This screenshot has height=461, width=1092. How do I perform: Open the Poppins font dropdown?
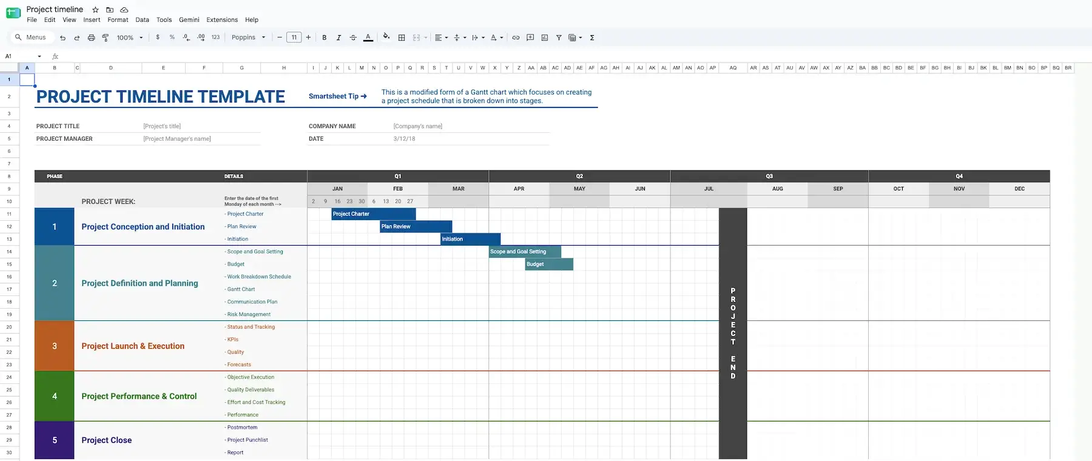248,38
